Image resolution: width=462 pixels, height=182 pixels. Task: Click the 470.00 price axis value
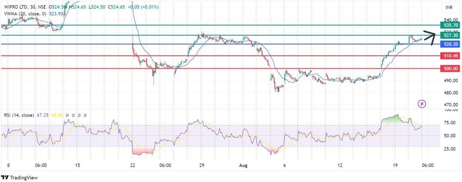tap(451, 105)
